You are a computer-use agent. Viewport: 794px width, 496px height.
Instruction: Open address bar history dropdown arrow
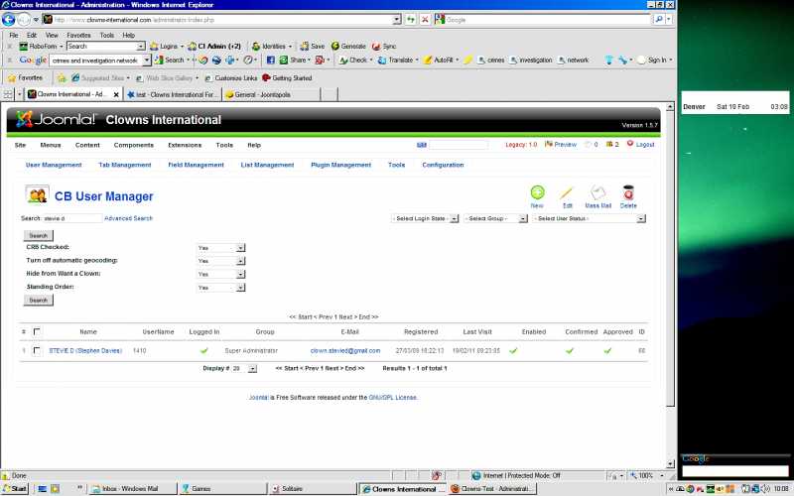tap(397, 19)
